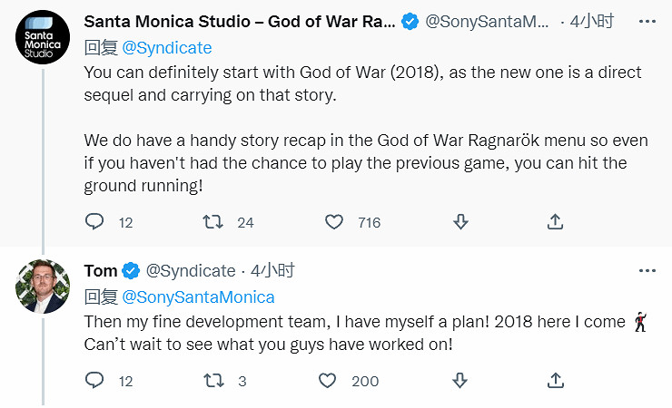Open more options for Tom's tweet
The height and width of the screenshot is (408, 672).
click(x=647, y=271)
